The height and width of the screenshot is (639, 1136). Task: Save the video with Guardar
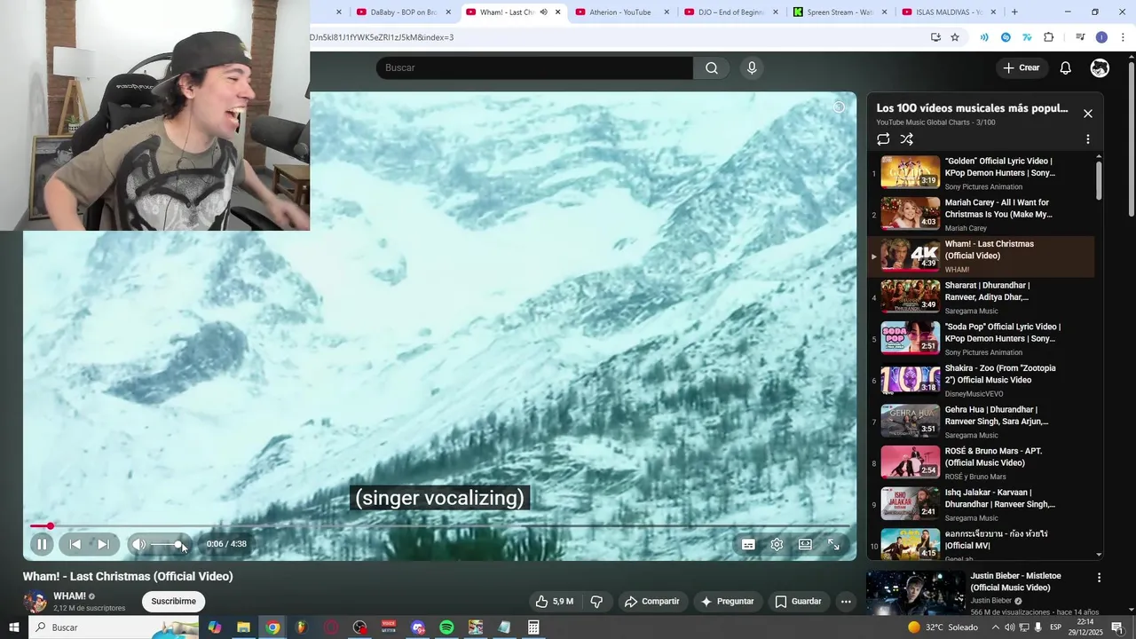click(x=798, y=601)
